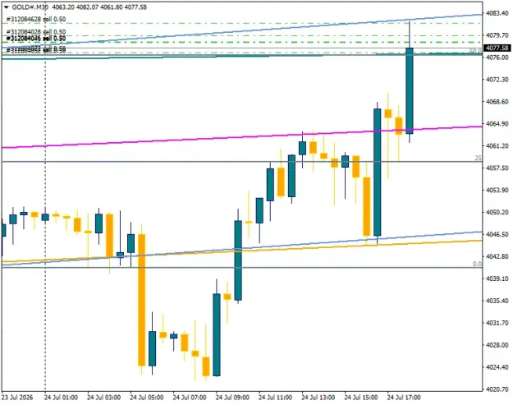Click the 24 Jul 15:00 time label

click(361, 398)
